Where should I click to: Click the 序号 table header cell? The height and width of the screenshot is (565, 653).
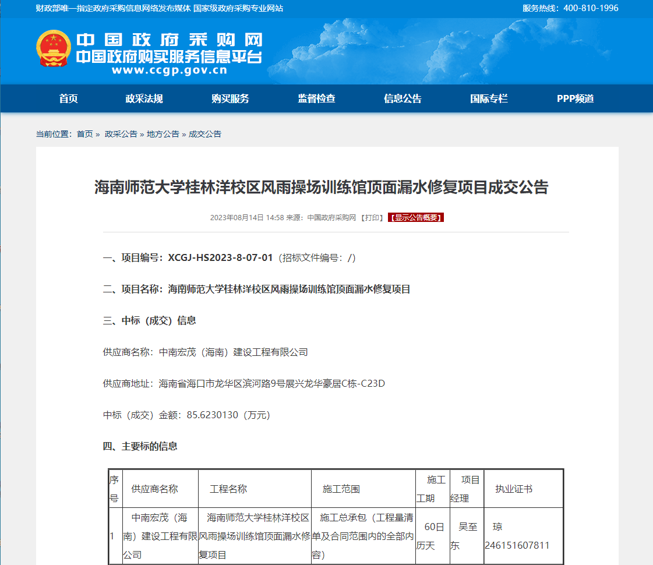click(x=115, y=489)
